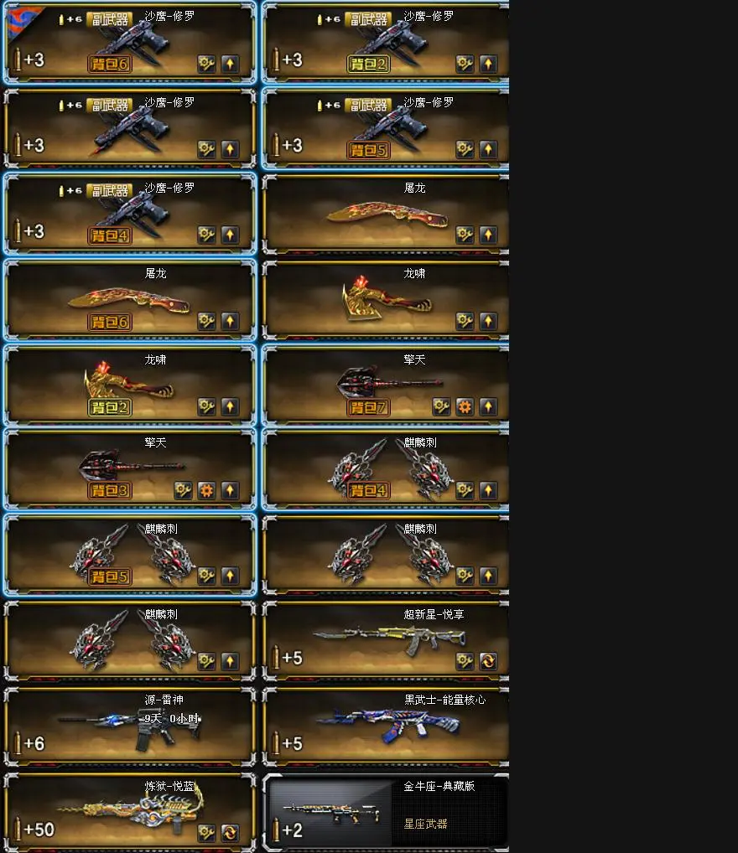Select the 黑武士-能量核心 weapon card

(x=386, y=726)
